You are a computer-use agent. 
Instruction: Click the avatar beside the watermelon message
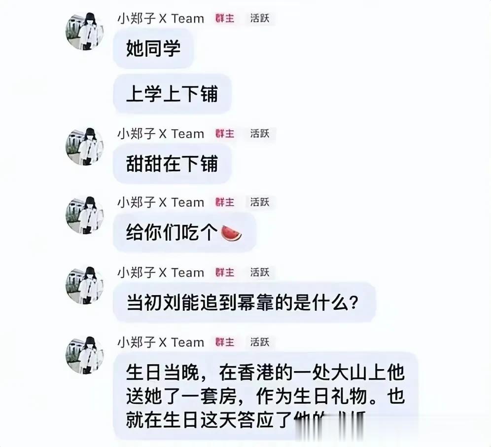click(85, 215)
